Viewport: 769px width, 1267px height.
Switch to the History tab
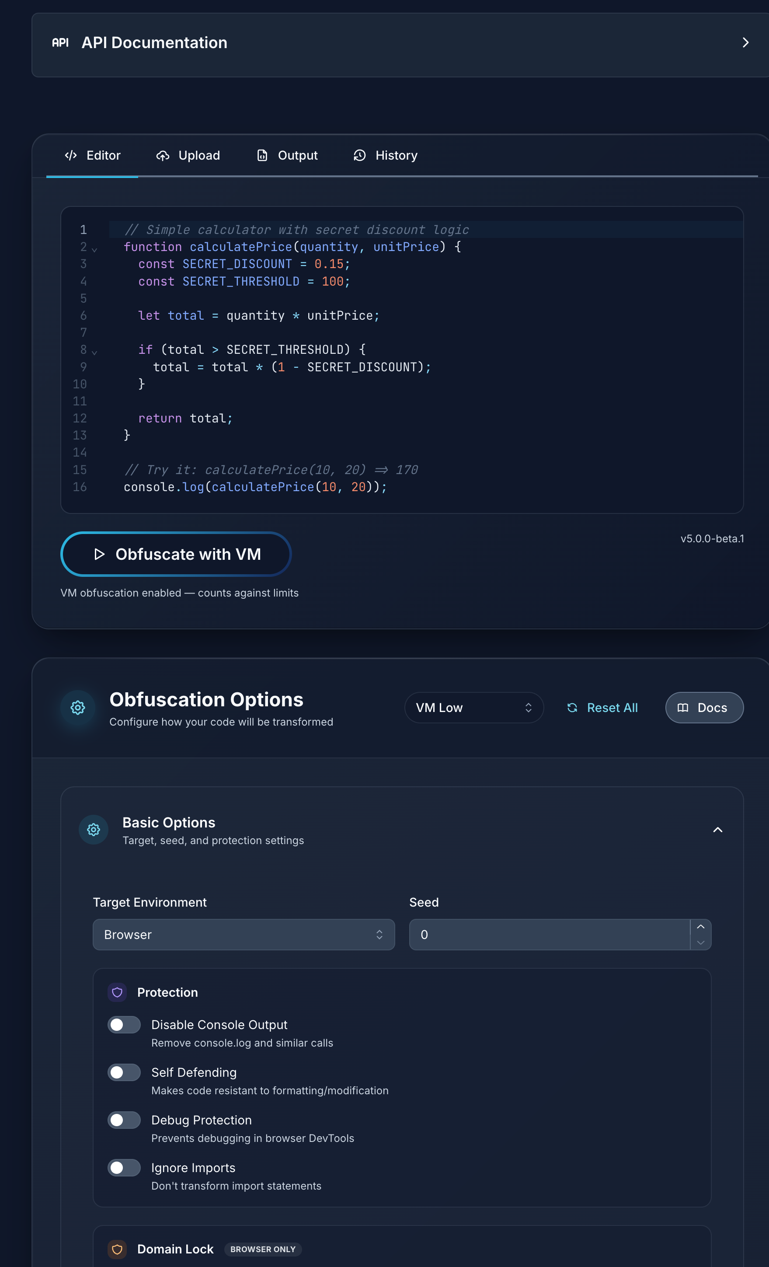(385, 155)
